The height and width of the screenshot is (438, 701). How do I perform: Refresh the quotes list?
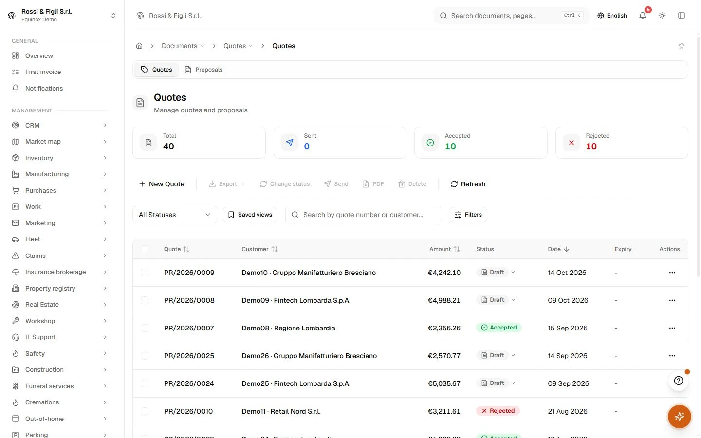(468, 184)
